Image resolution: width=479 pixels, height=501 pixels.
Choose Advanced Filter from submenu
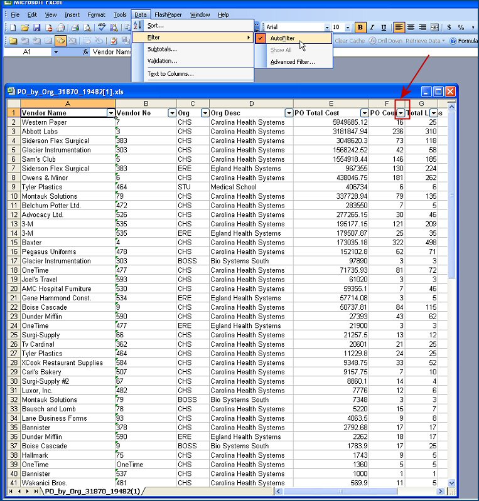point(293,62)
